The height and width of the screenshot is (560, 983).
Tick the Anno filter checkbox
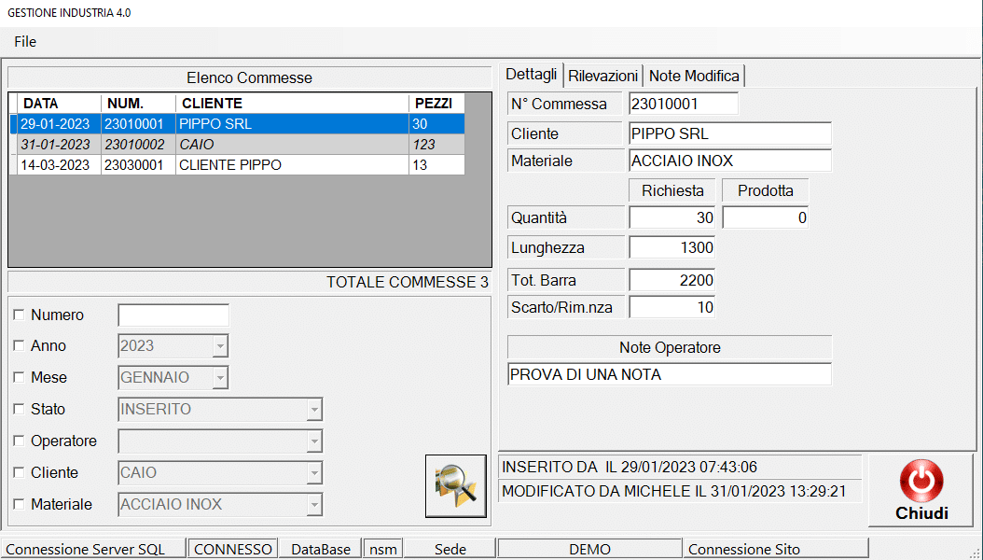click(x=19, y=346)
